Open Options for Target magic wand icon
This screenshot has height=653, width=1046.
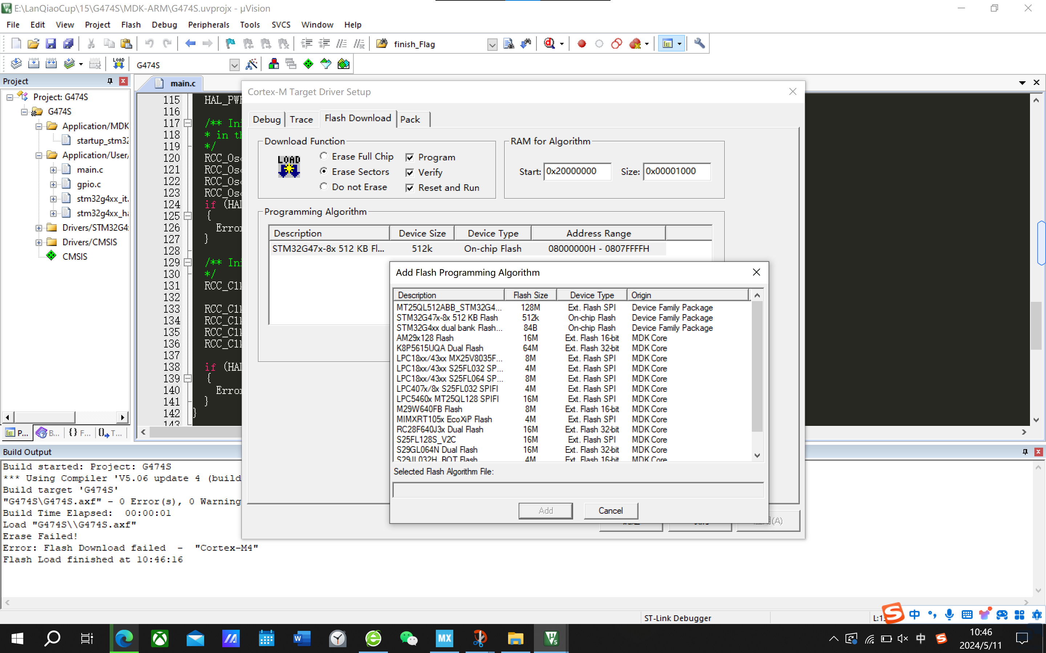251,64
